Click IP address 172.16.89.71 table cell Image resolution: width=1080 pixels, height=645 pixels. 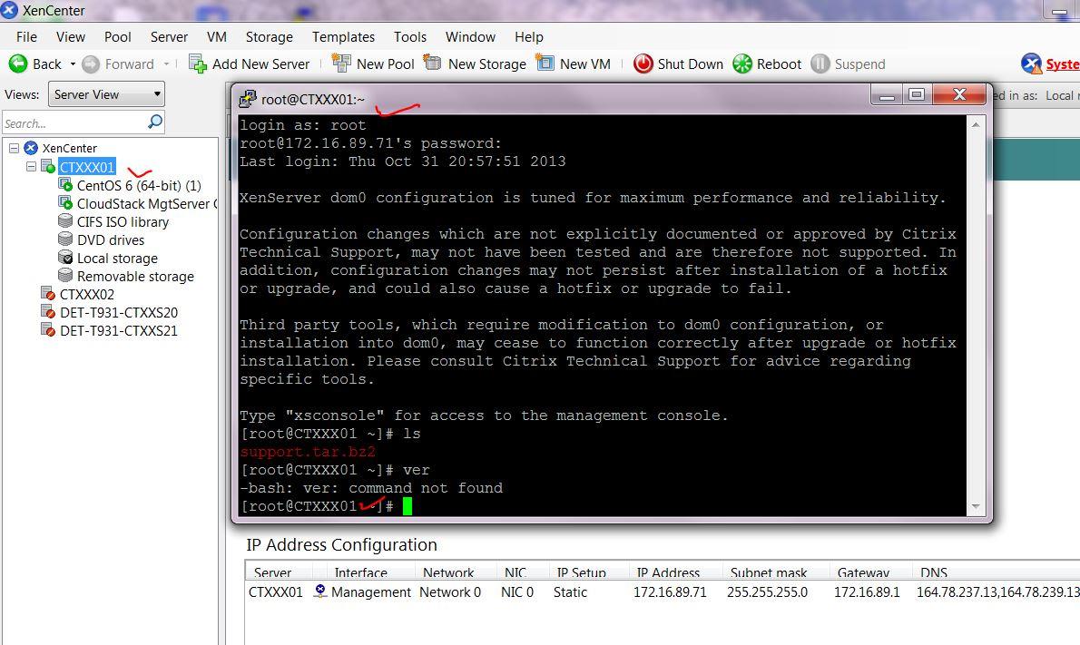pyautogui.click(x=670, y=592)
